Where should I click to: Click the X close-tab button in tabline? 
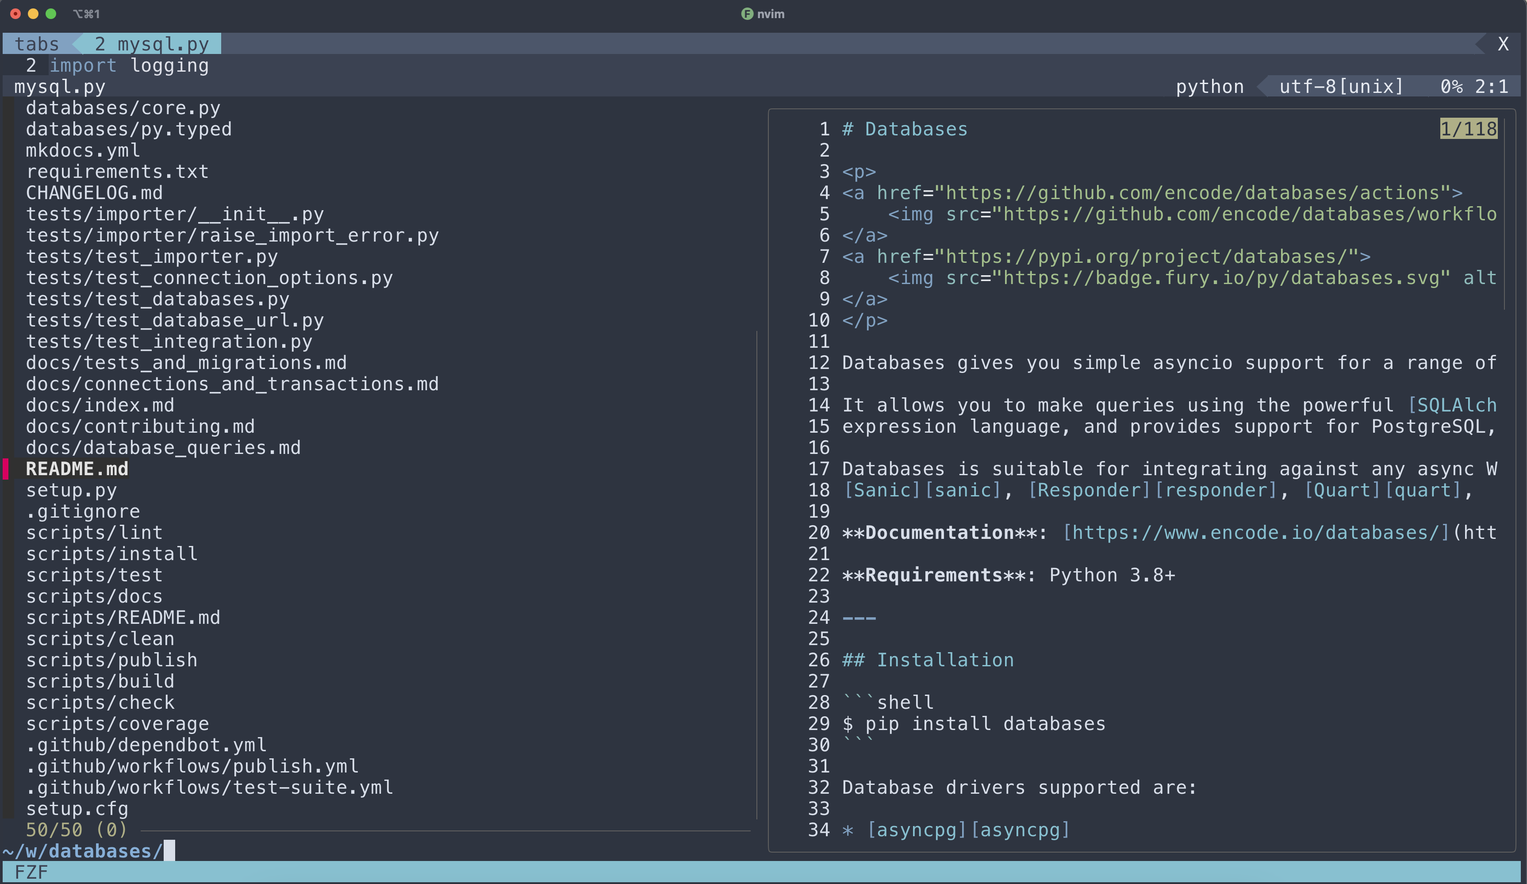coord(1503,44)
